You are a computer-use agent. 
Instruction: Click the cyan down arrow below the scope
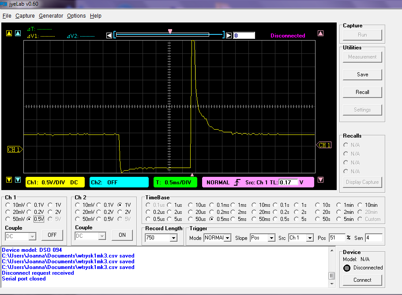[x=18, y=179]
